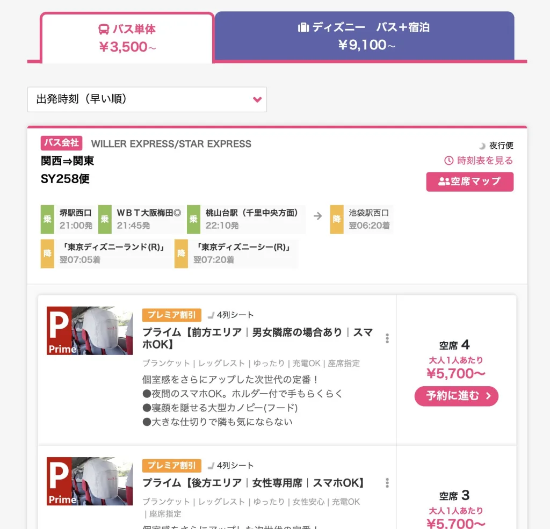Open the three-dot menu on the 女性専用席 plan

click(386, 483)
